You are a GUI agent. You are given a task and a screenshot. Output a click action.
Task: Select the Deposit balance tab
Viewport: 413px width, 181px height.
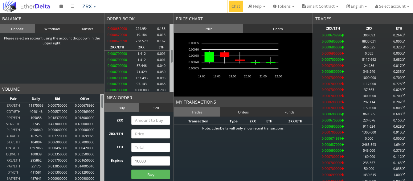[x=17, y=29]
